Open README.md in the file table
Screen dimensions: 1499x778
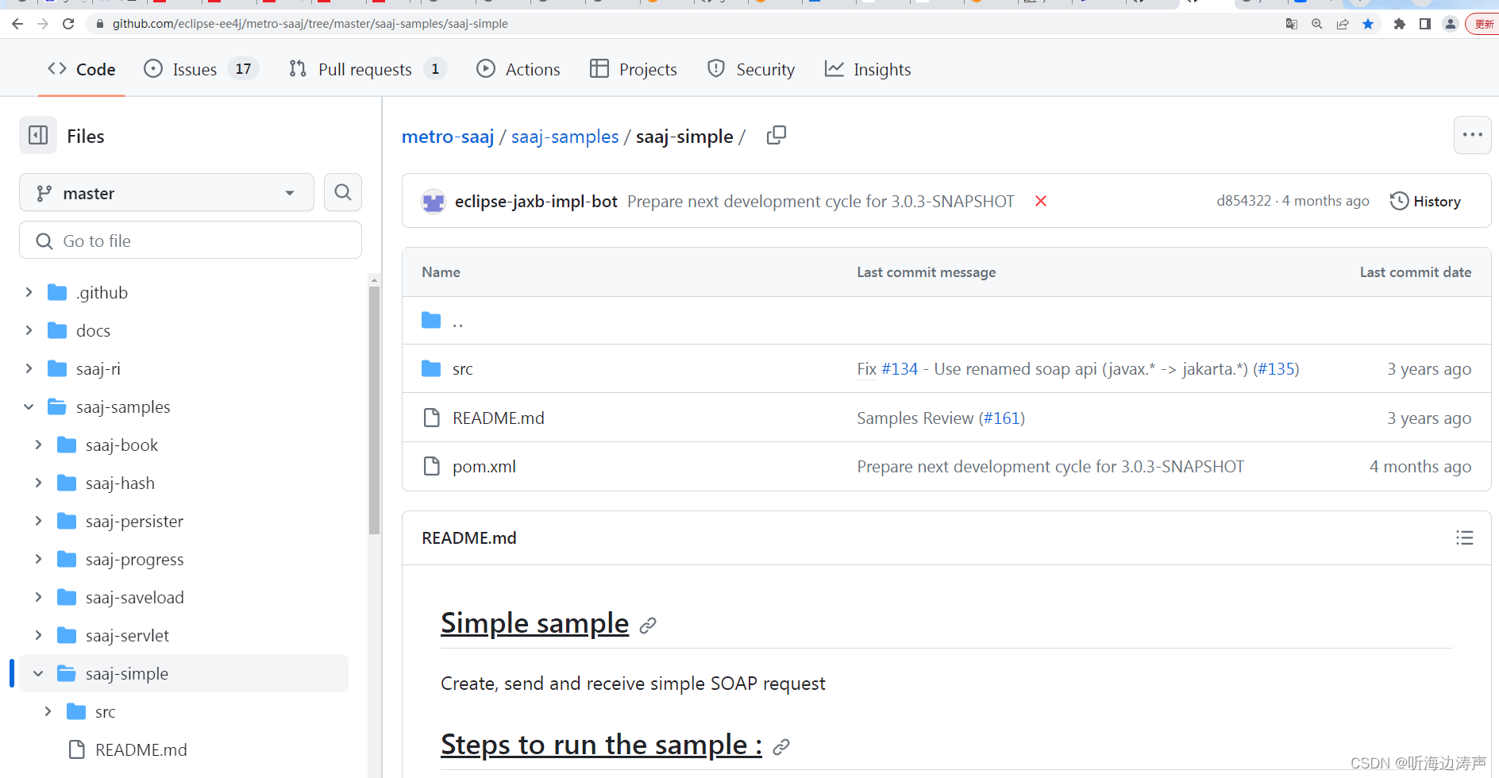(499, 418)
